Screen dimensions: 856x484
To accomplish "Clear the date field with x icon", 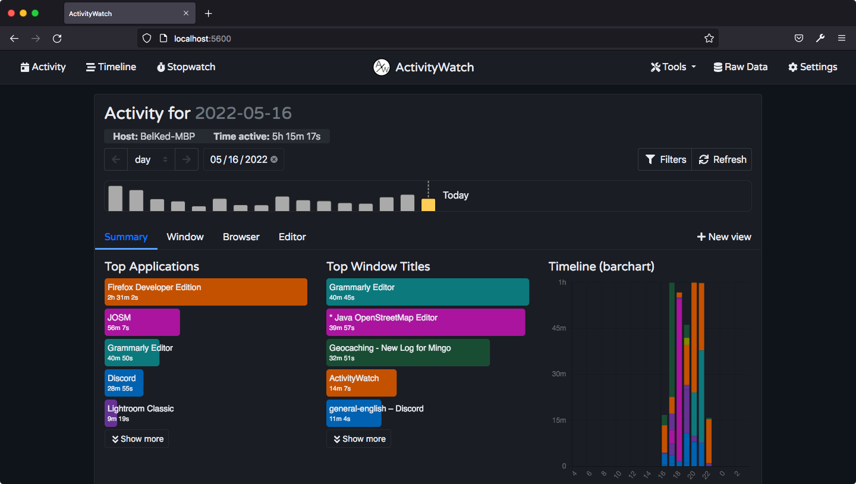I will coord(274,159).
